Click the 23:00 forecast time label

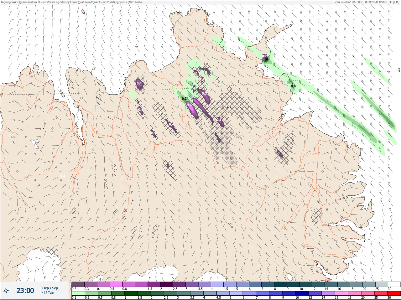[x=25, y=291]
